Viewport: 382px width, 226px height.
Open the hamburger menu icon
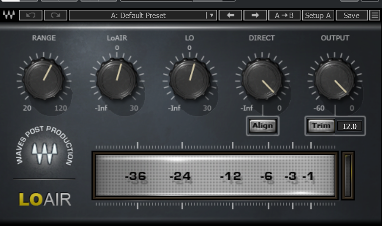[375, 15]
